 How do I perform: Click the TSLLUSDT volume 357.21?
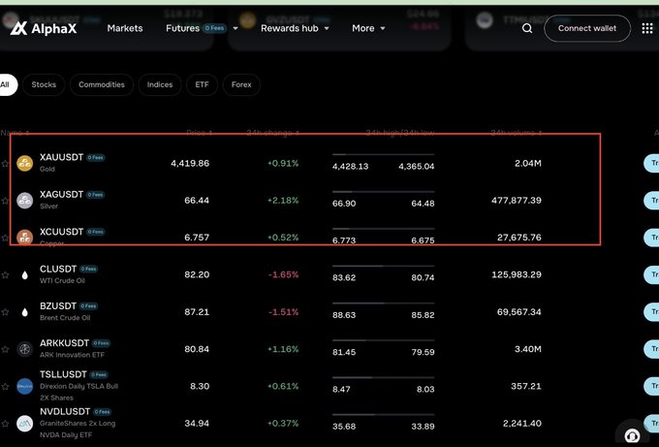526,386
